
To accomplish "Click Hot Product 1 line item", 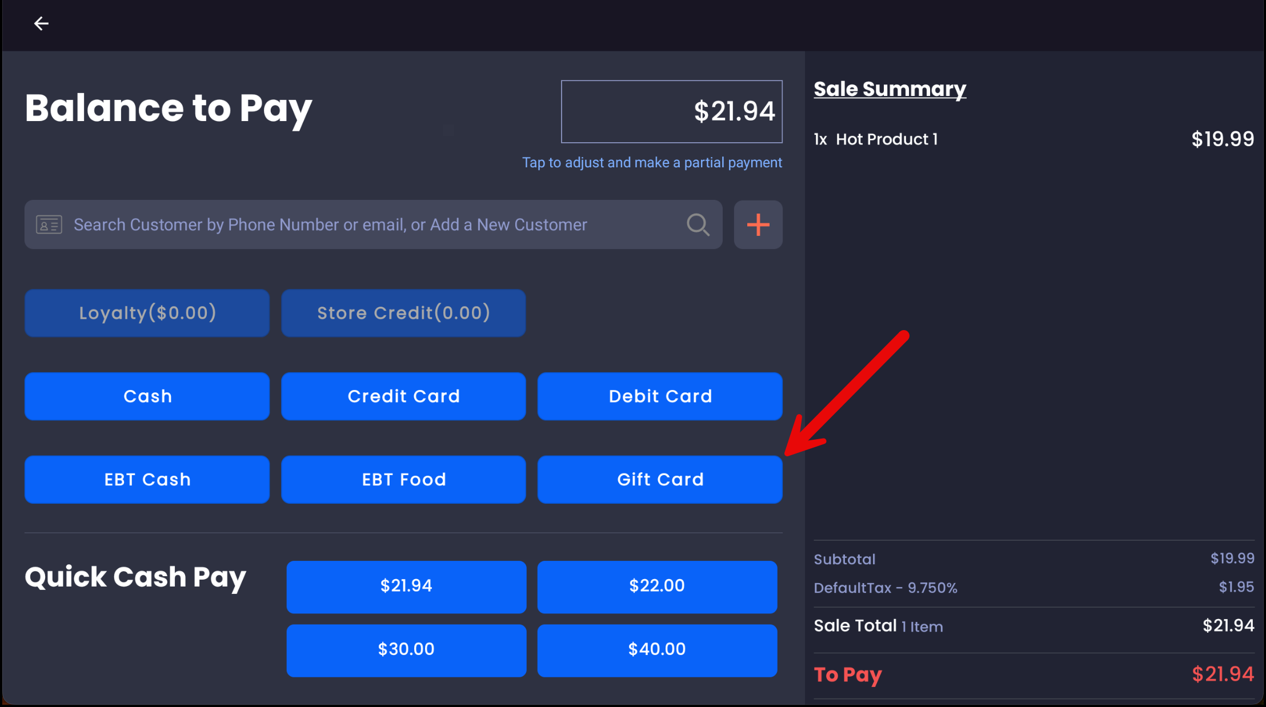I will tap(887, 139).
